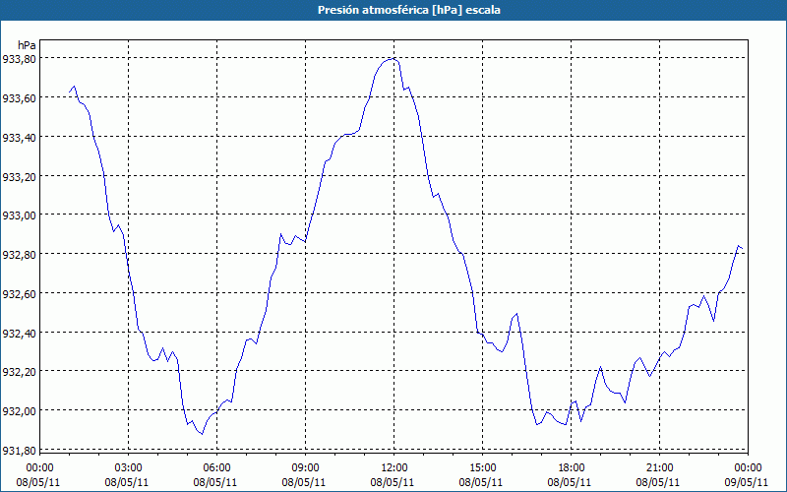Click the 932,20 y-axis value
The width and height of the screenshot is (787, 492).
(19, 372)
